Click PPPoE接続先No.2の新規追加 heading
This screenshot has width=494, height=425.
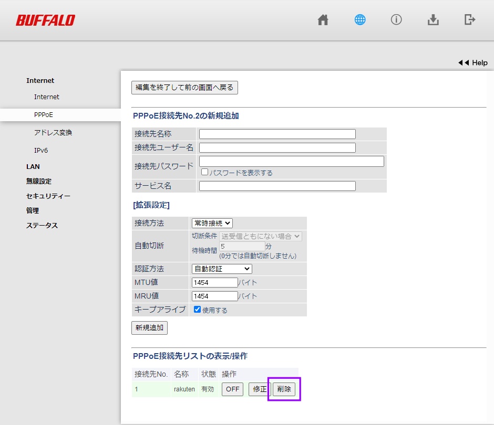pyautogui.click(x=186, y=116)
